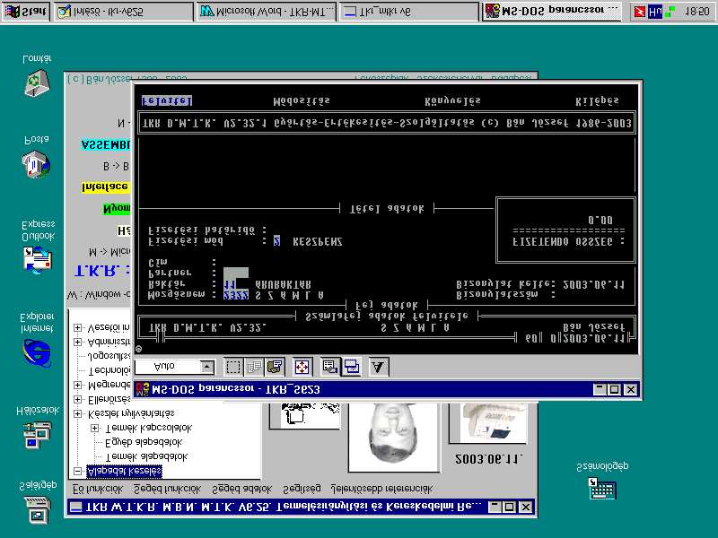The image size is (718, 538).
Task: Open DOS window Properties icon
Action: click(x=329, y=367)
